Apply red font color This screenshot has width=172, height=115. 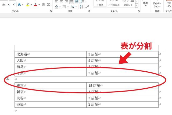pyautogui.click(x=35, y=5)
